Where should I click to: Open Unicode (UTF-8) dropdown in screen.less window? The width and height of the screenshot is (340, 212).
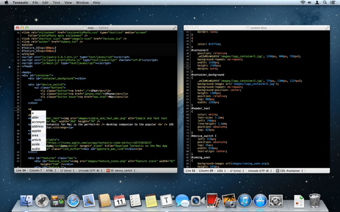click(x=260, y=171)
